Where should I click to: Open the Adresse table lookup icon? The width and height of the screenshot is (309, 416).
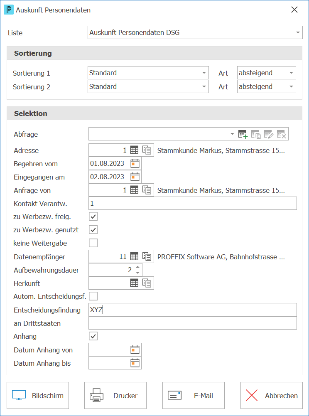pyautogui.click(x=134, y=150)
